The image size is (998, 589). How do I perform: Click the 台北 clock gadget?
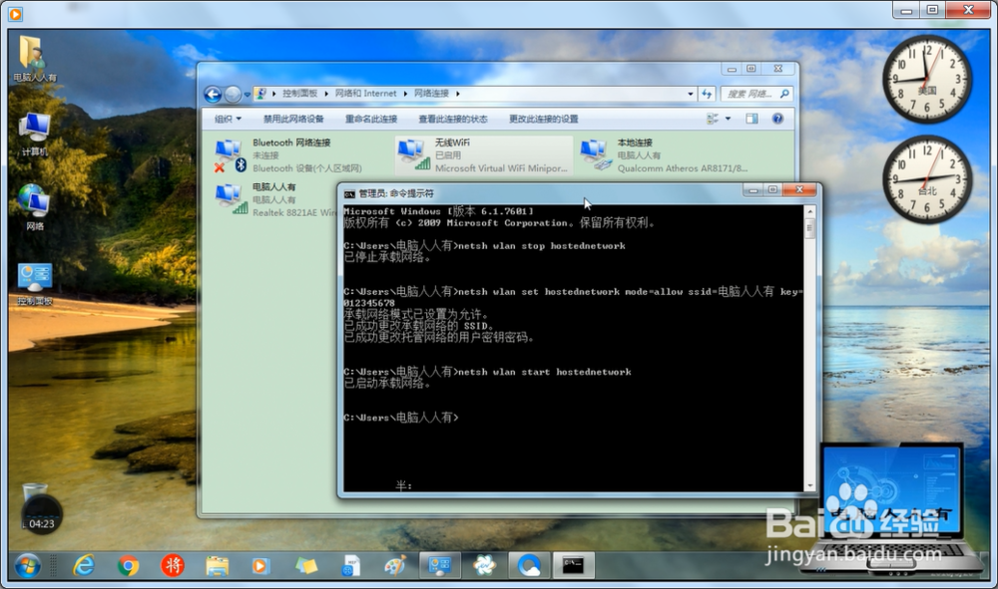927,179
